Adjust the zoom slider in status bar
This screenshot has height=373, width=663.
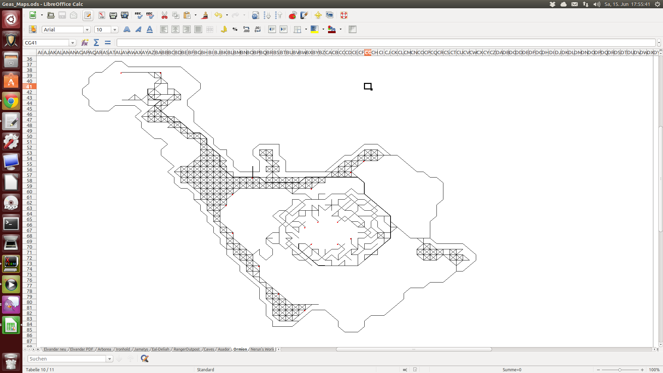click(x=620, y=370)
